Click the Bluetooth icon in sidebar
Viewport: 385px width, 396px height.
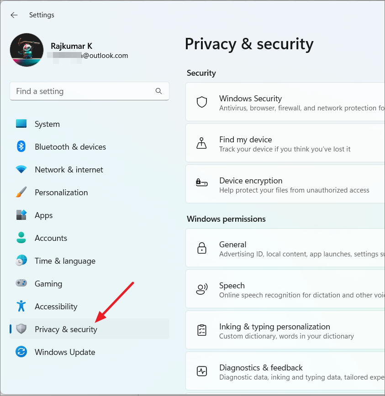(x=21, y=146)
